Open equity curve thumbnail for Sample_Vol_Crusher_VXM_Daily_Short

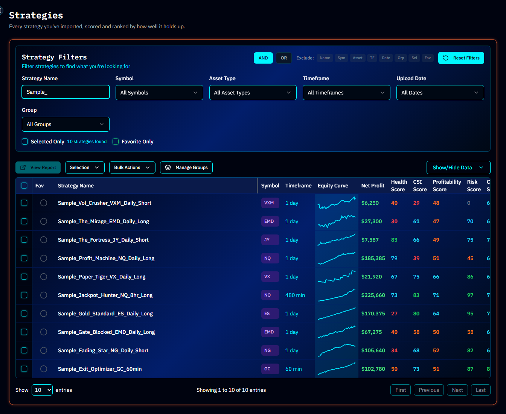[x=336, y=203]
